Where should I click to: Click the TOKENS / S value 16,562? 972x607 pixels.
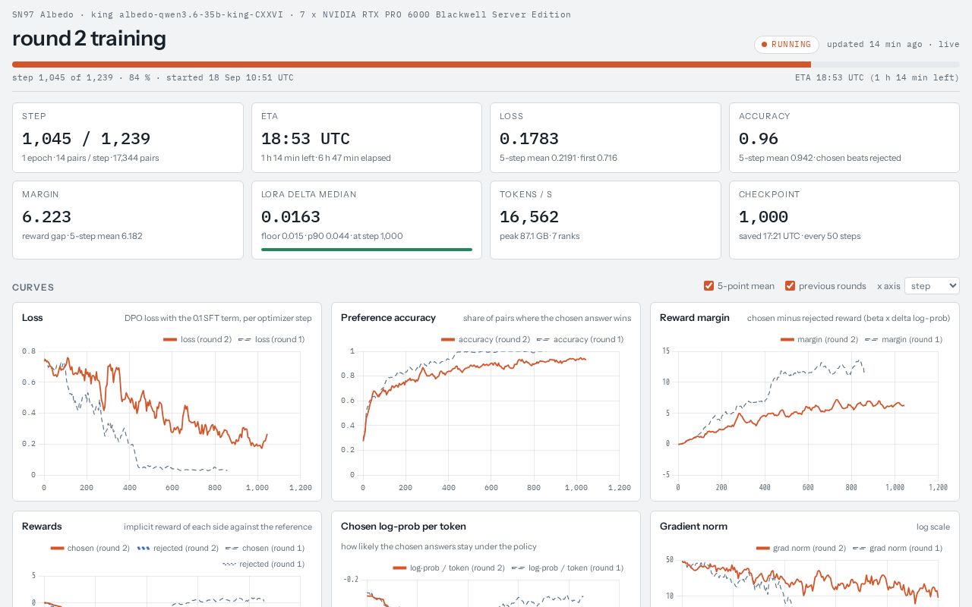click(x=529, y=216)
